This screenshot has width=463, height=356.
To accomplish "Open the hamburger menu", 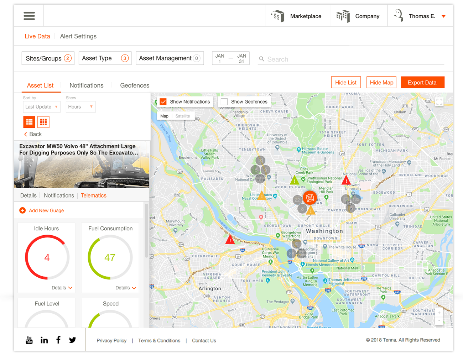I will (x=29, y=16).
